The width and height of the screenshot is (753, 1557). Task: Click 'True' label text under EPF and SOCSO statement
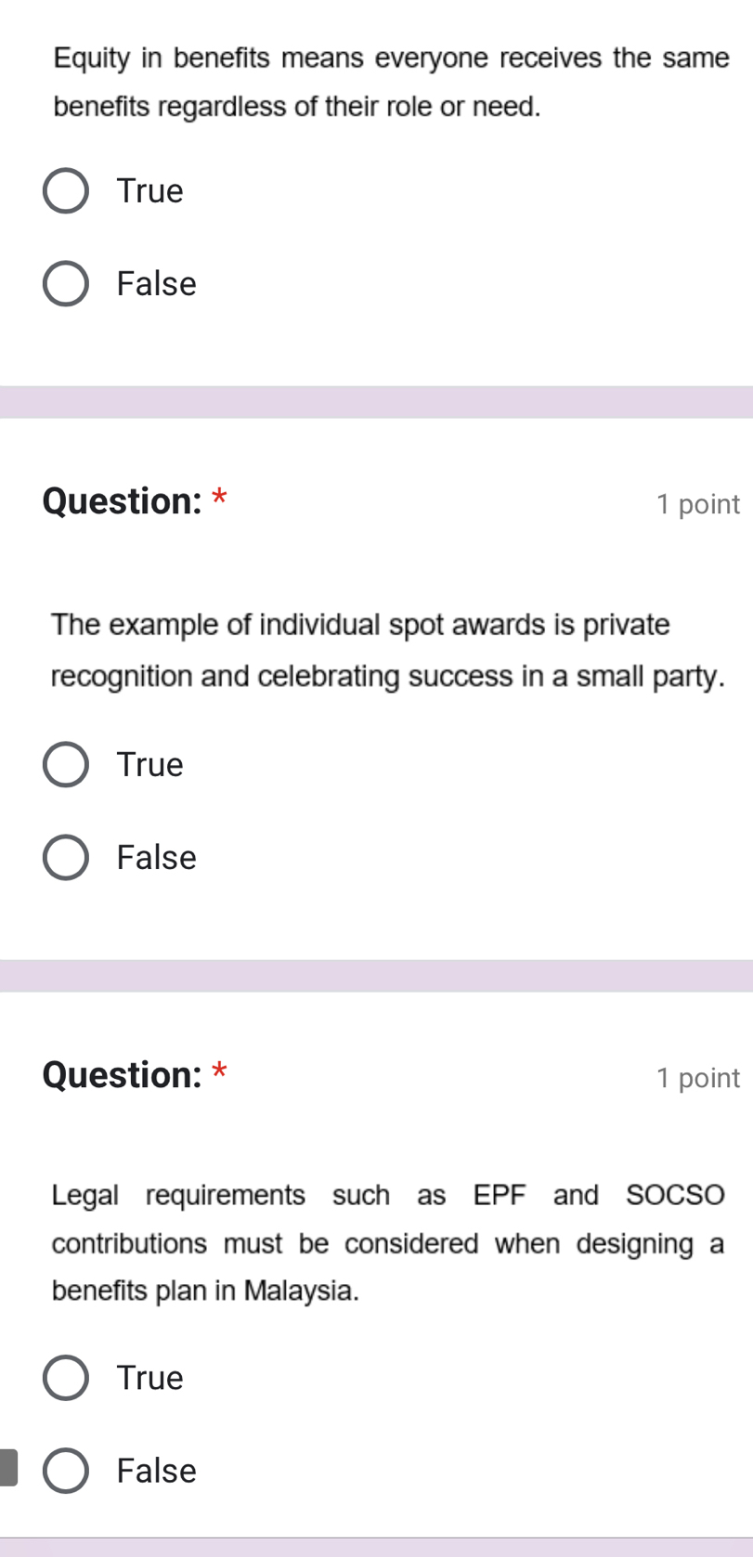point(150,1378)
